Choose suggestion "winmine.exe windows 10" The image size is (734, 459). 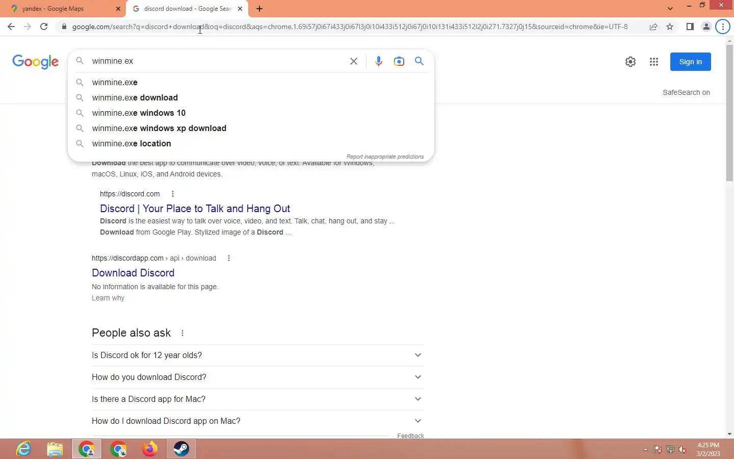click(x=251, y=113)
